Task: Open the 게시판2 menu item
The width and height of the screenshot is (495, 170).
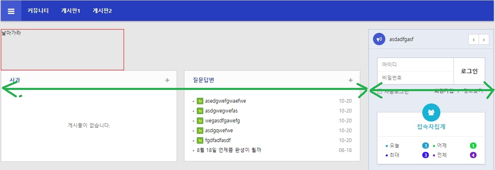Action: [x=102, y=11]
